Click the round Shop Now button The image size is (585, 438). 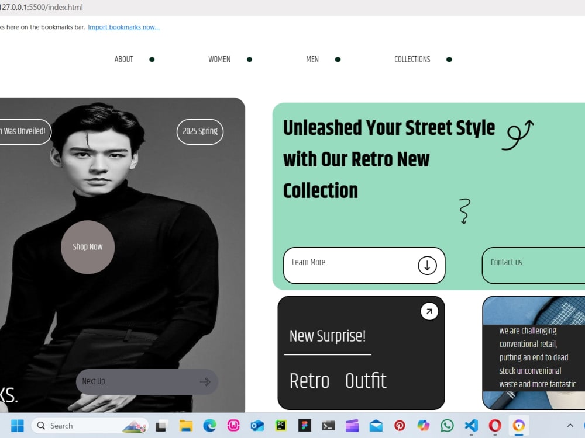tap(88, 247)
